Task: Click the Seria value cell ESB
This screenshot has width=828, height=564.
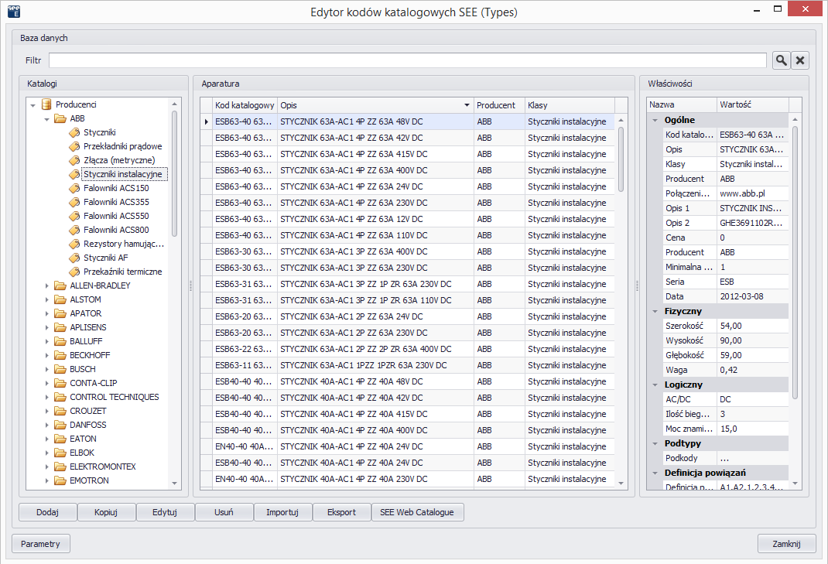Action: 752,282
